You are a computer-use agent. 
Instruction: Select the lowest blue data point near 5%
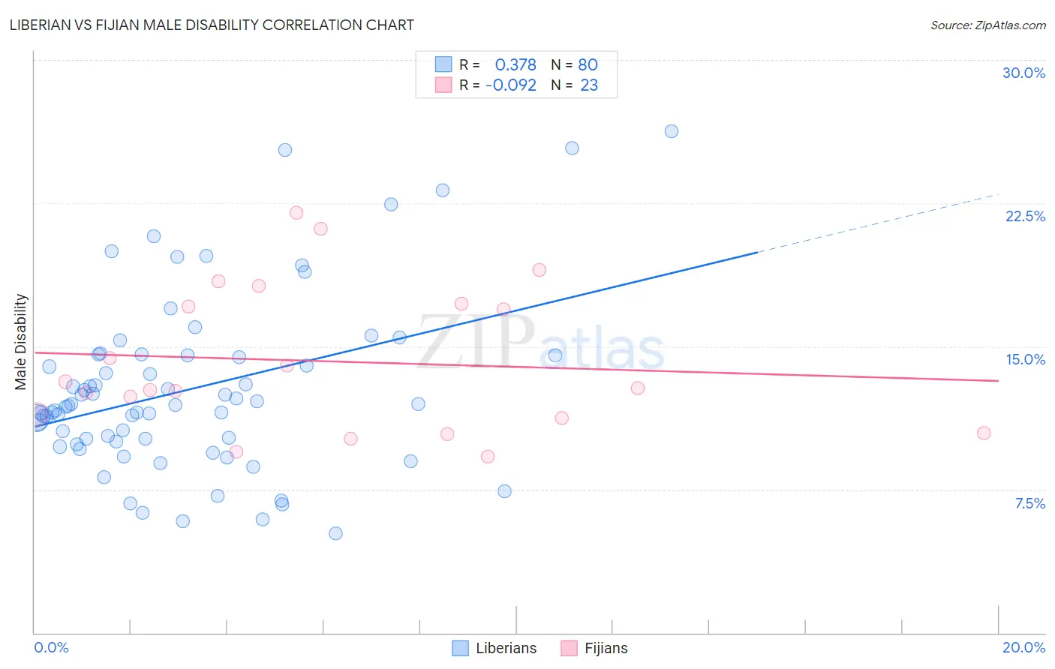click(x=335, y=533)
